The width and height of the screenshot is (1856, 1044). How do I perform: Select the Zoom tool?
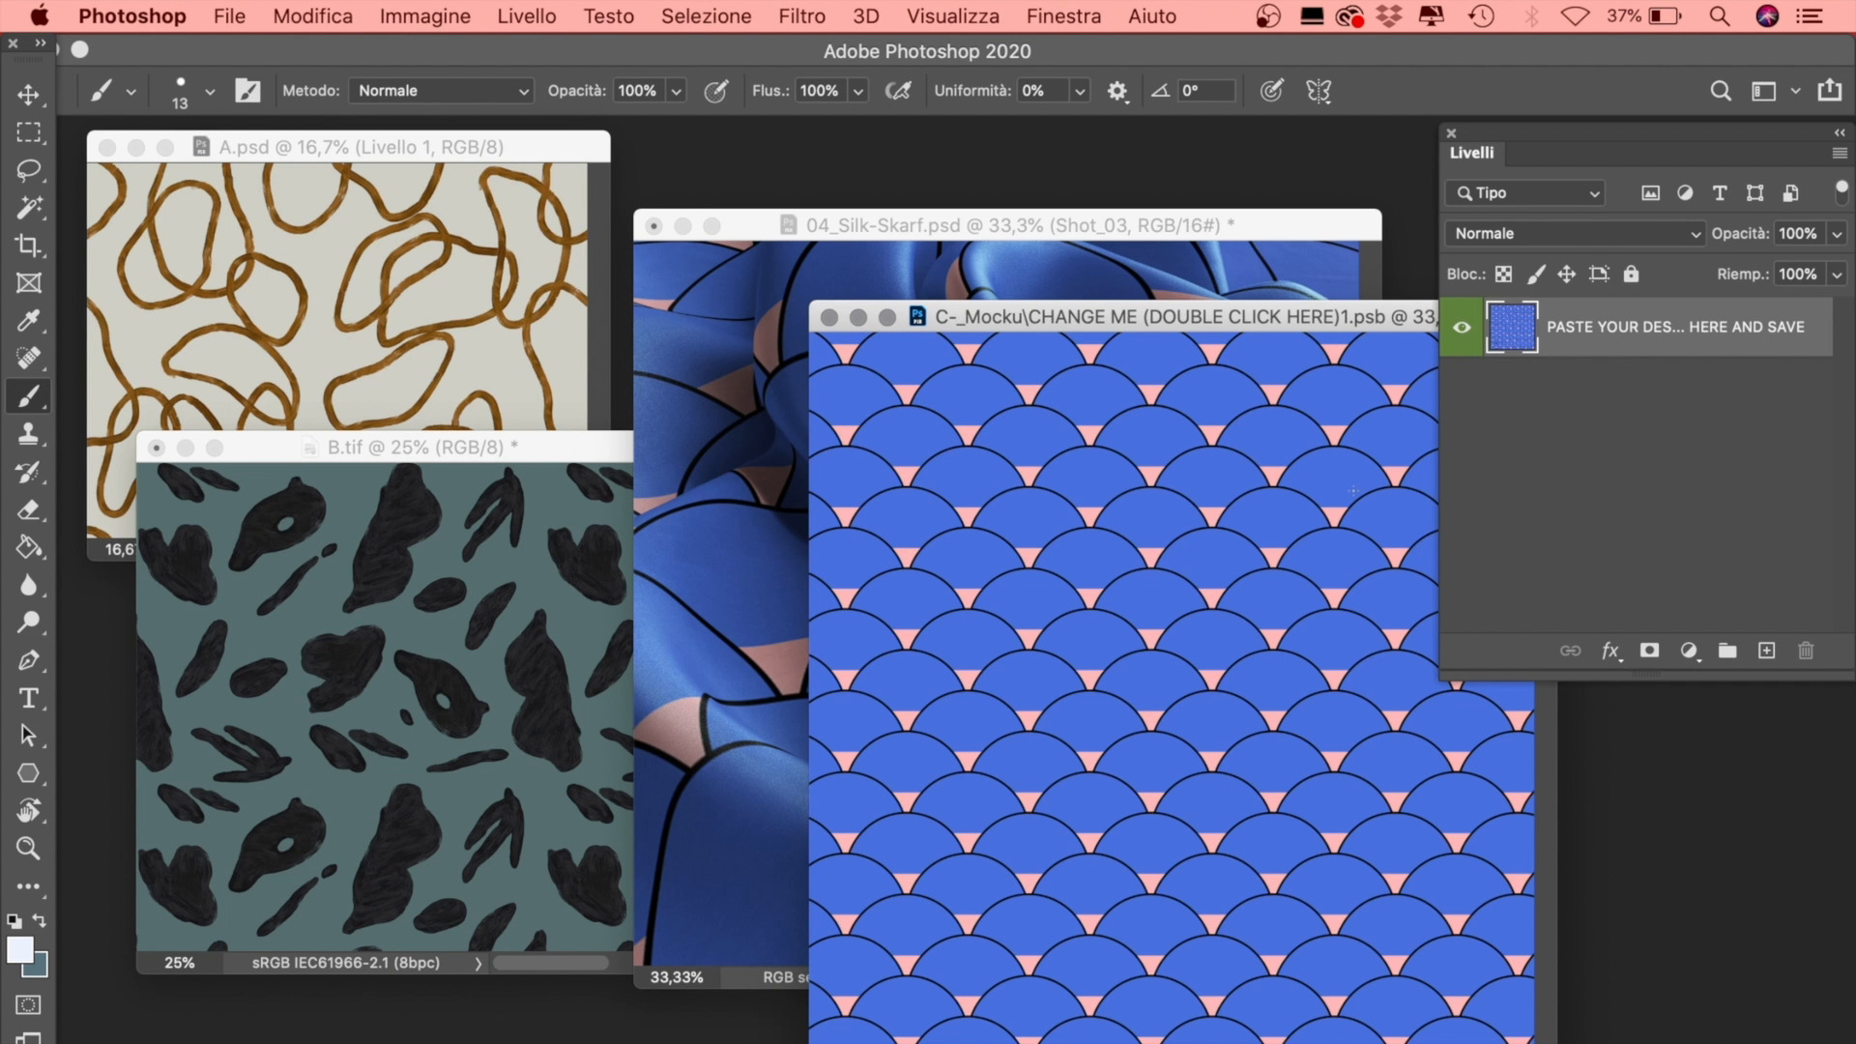28,849
